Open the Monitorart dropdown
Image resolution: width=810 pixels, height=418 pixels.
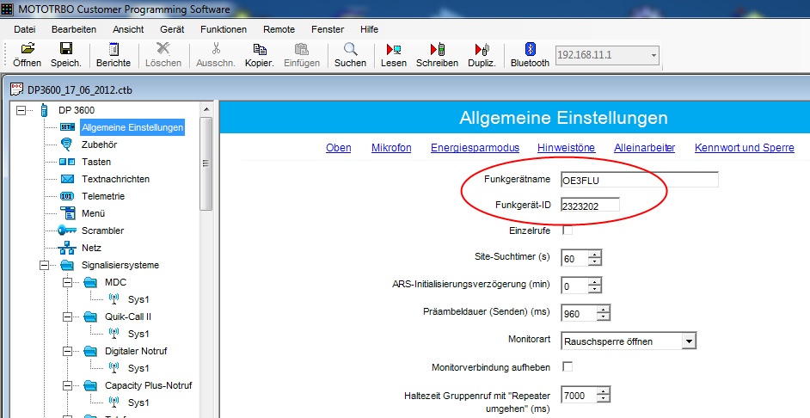click(689, 341)
